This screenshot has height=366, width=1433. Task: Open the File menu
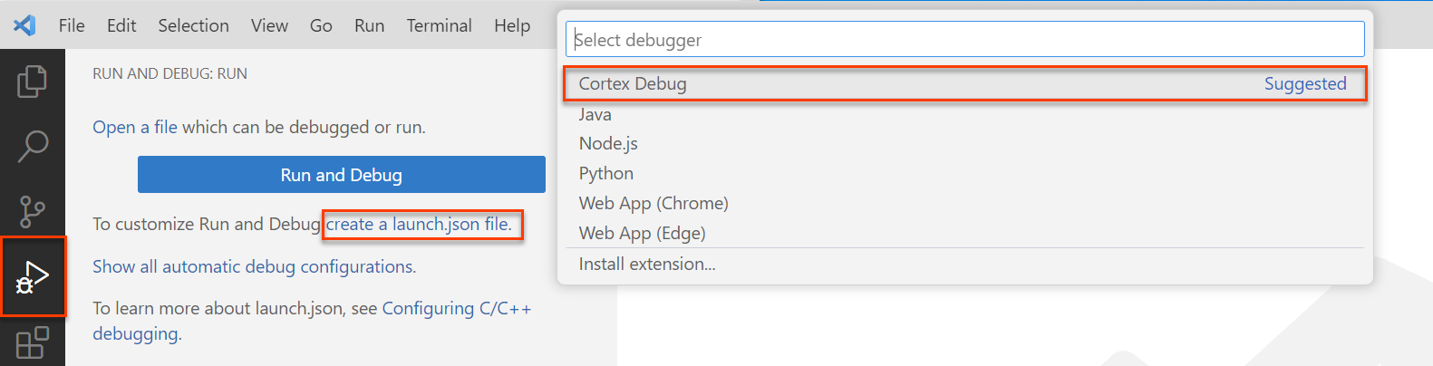tap(72, 25)
